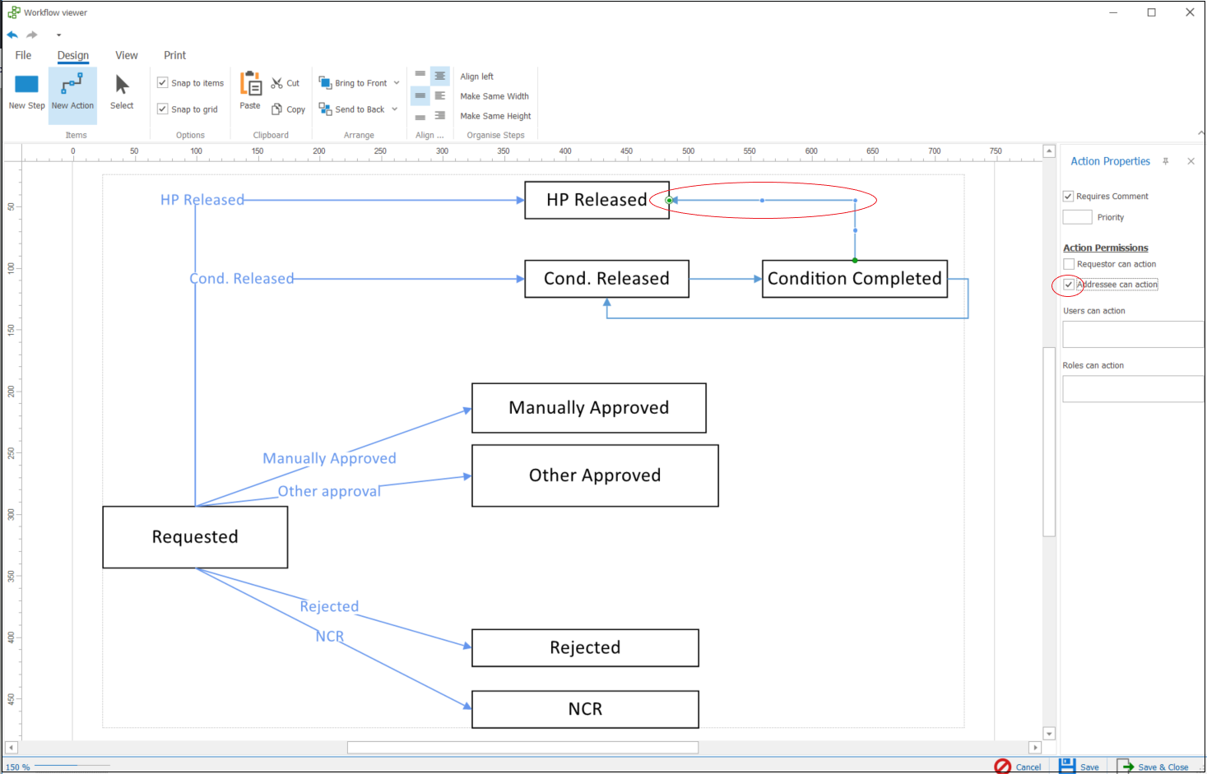1207x774 pixels.
Task: Click Make Same Height
Action: [x=495, y=116]
